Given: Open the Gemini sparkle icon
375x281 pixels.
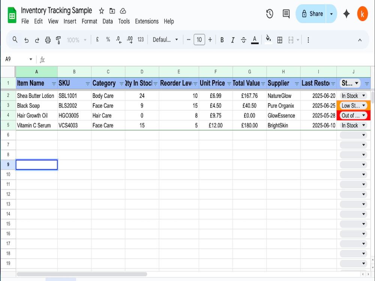Looking at the screenshot, I should [x=346, y=13].
